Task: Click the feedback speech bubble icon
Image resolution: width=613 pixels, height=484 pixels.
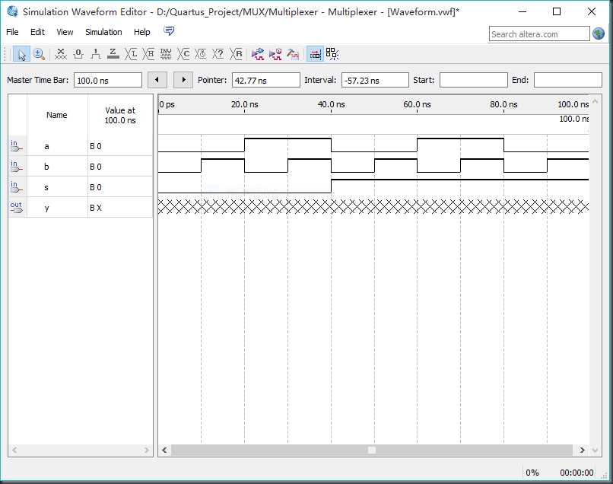Action: click(169, 31)
